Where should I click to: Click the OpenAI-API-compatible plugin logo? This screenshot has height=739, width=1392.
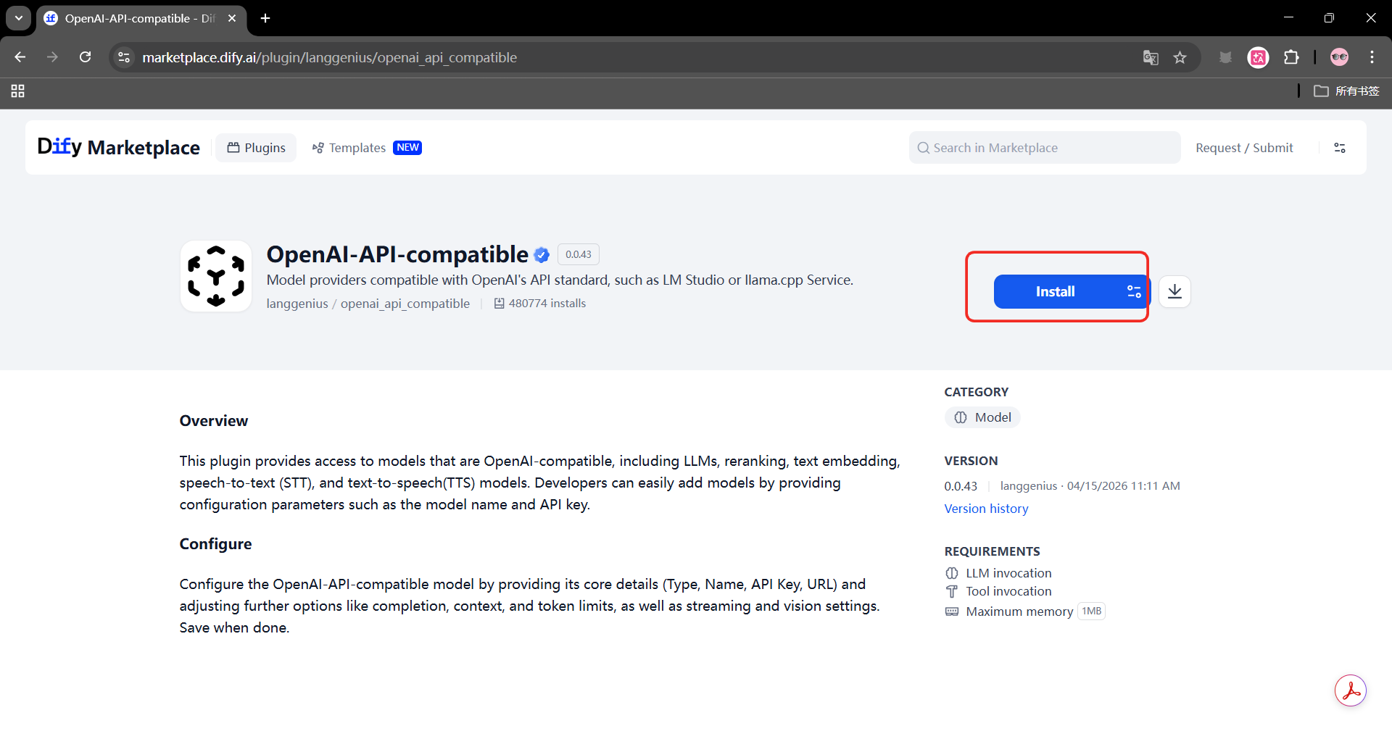[x=216, y=276]
